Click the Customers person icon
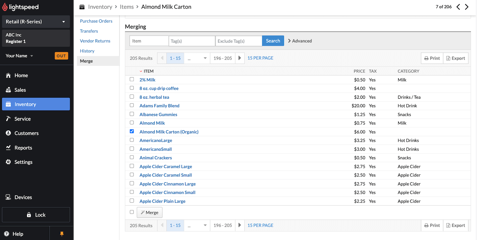The width and height of the screenshot is (477, 240). click(9, 133)
